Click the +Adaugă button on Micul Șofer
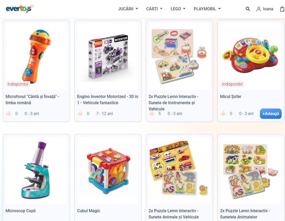The width and height of the screenshot is (285, 221). pyautogui.click(x=271, y=113)
